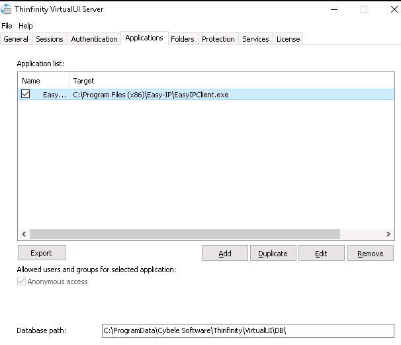The image size is (401, 345).
Task: Switch to the Services tab
Action: point(255,39)
